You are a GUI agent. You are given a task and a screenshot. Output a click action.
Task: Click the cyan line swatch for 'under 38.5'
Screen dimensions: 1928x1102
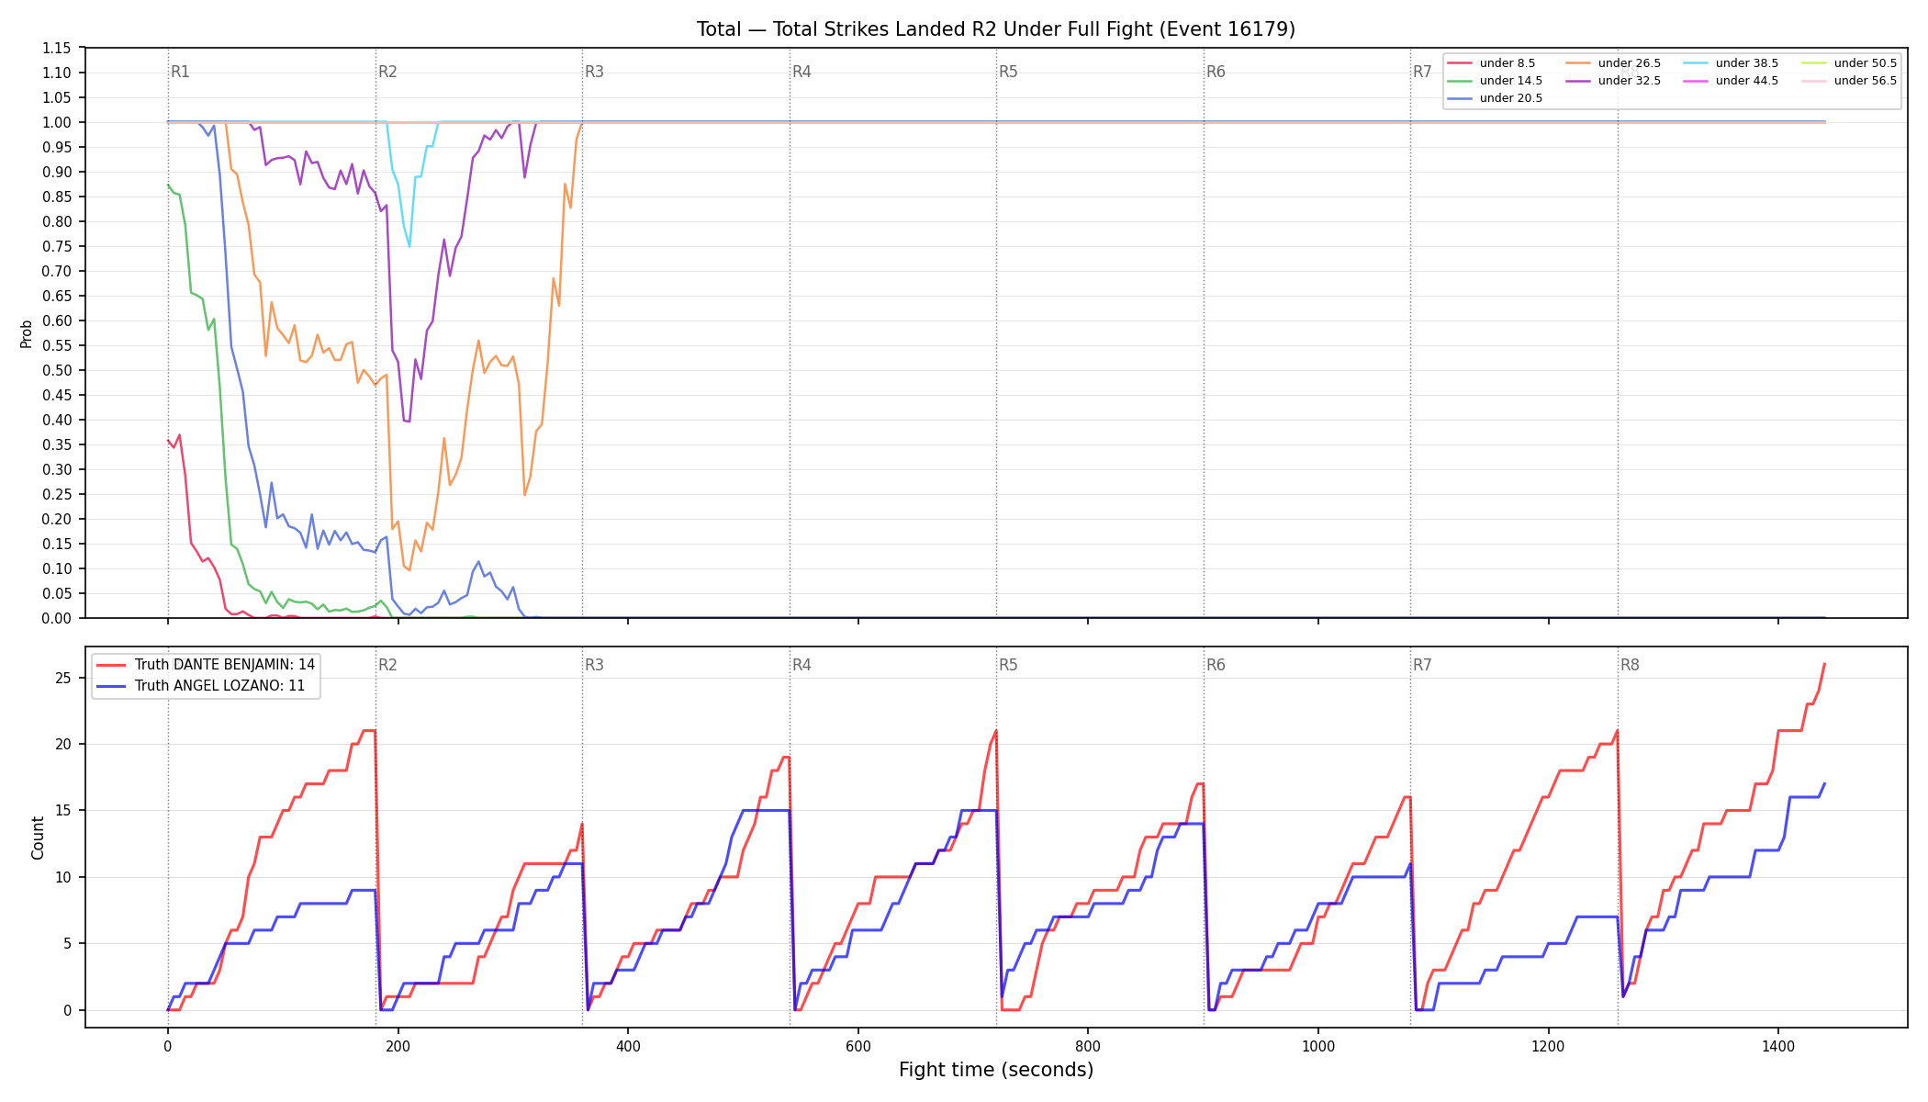coord(1697,63)
